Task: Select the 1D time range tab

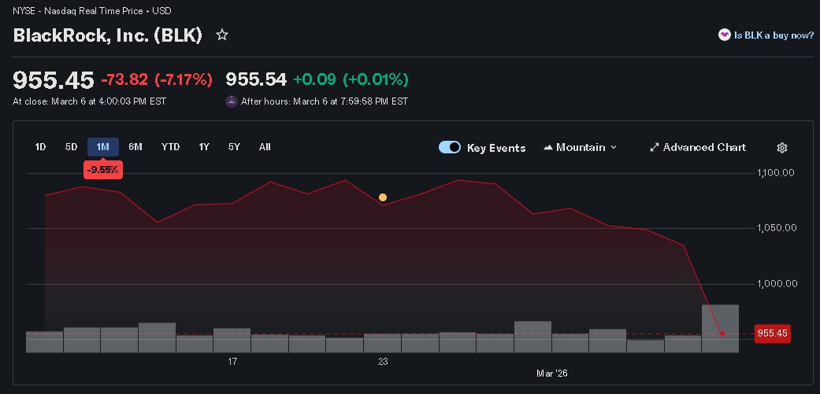Action: [40, 147]
